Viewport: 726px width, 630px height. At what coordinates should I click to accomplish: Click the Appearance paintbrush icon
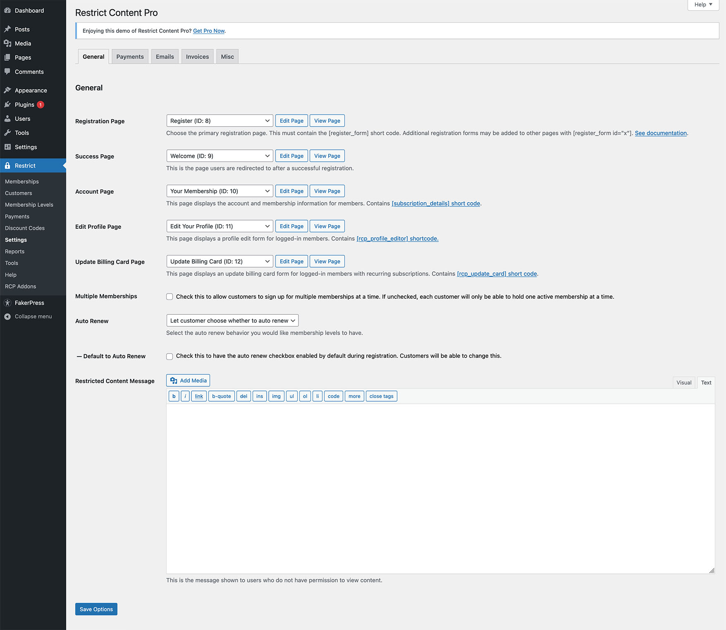coord(7,90)
